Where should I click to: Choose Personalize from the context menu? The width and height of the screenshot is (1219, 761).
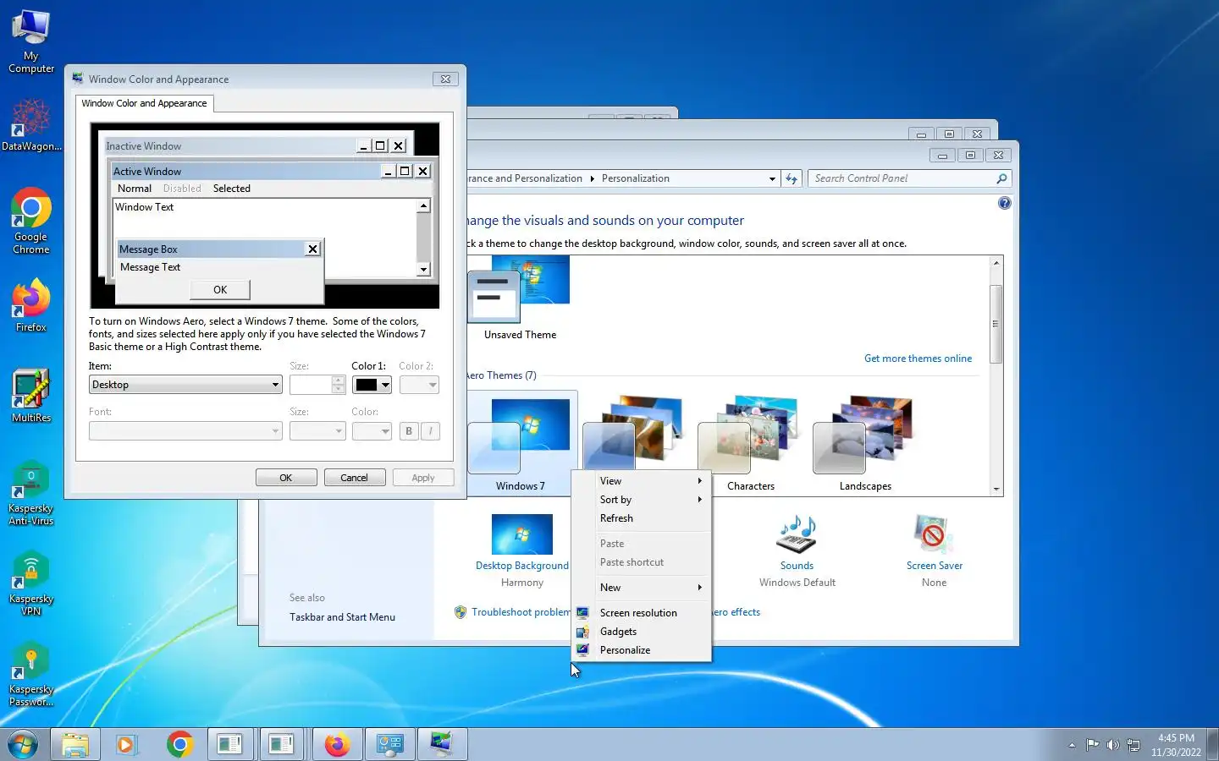(642, 650)
